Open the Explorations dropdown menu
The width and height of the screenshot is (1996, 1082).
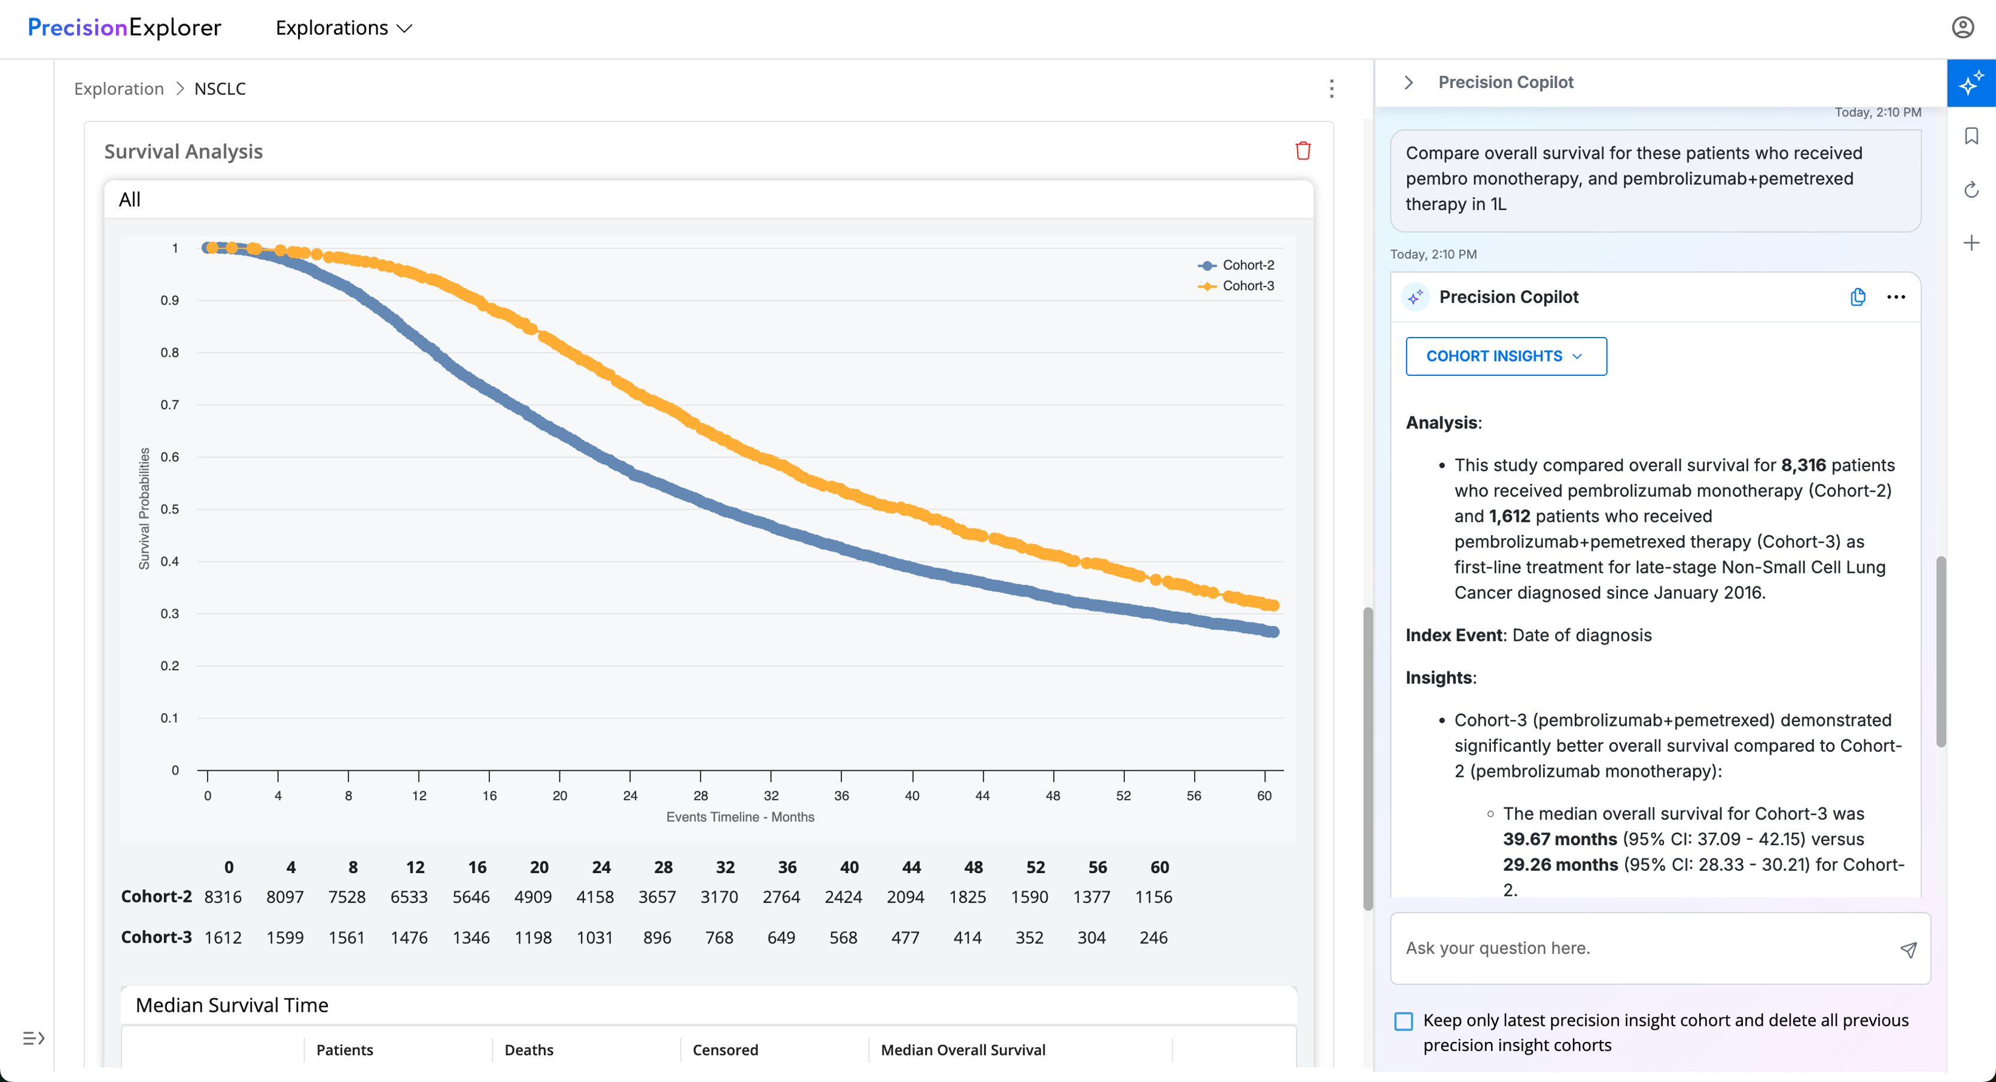click(x=343, y=28)
